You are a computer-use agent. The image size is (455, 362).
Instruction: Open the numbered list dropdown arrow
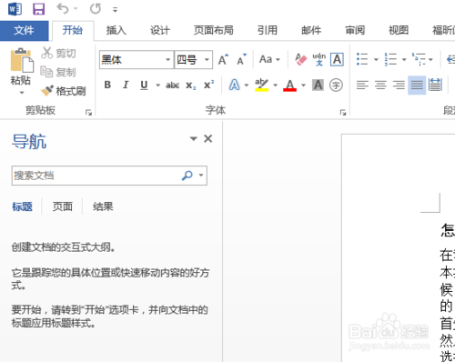[x=404, y=59]
